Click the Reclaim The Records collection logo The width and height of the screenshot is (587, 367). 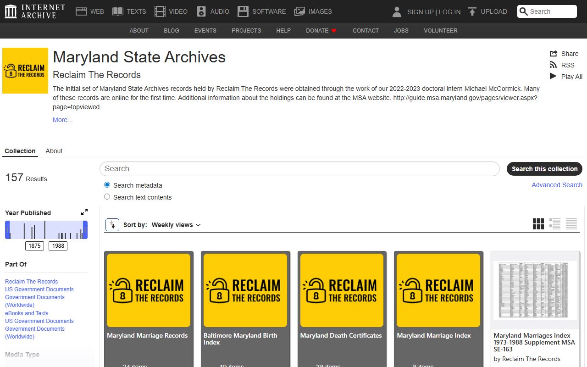click(25, 71)
